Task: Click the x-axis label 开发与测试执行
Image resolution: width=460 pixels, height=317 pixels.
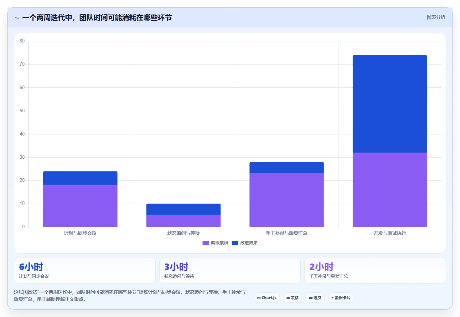Action: click(x=390, y=233)
